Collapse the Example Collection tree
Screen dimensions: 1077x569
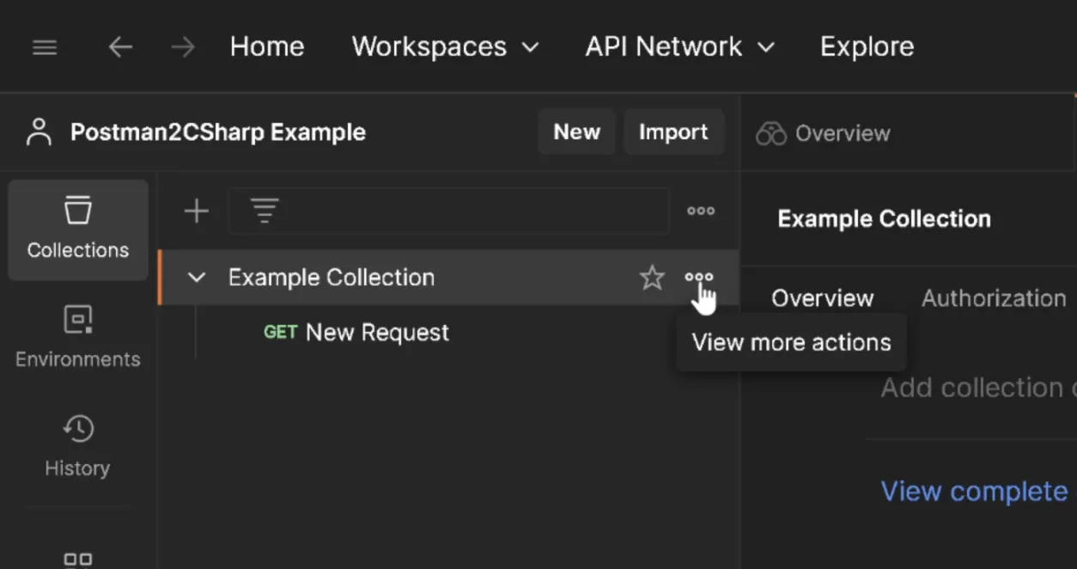[x=197, y=278]
